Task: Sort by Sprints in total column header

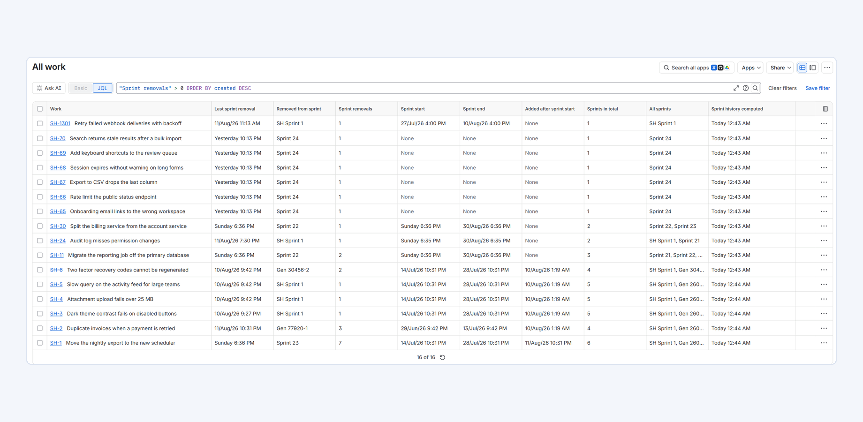Action: click(x=602, y=109)
